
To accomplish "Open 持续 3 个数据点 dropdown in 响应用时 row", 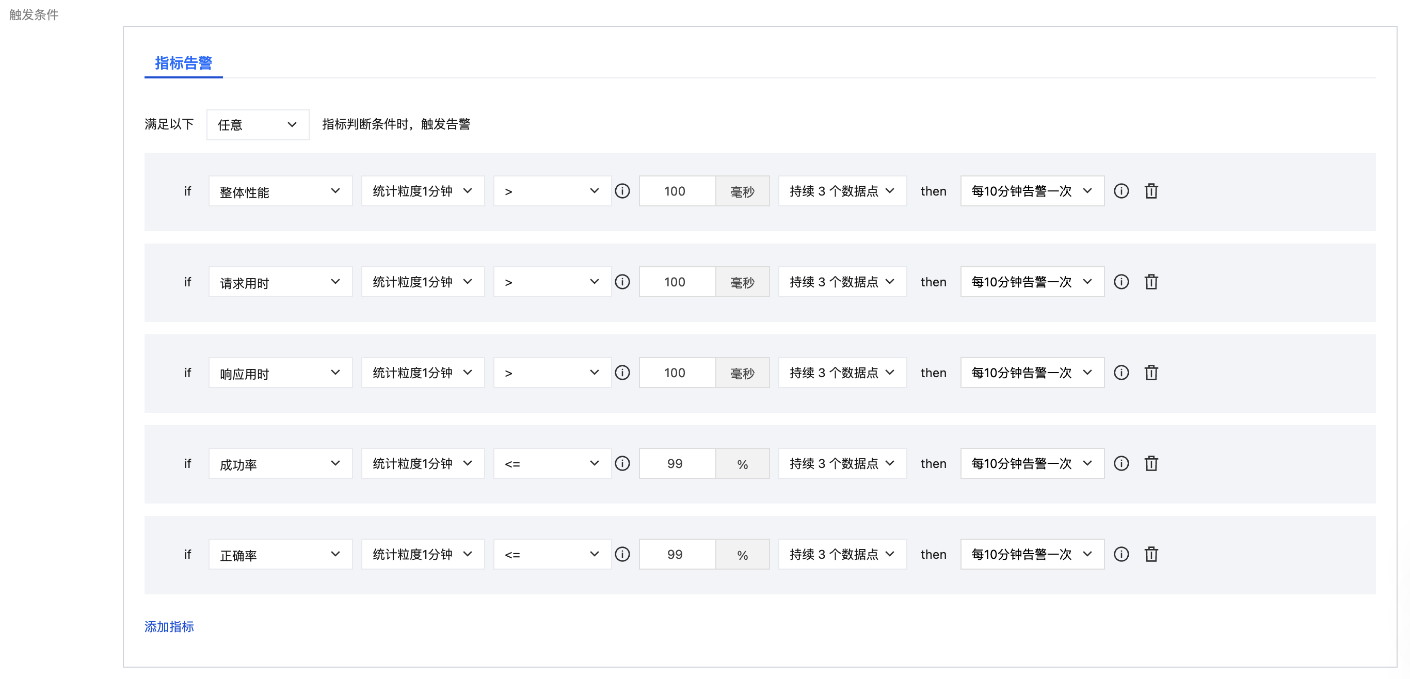I will [842, 373].
